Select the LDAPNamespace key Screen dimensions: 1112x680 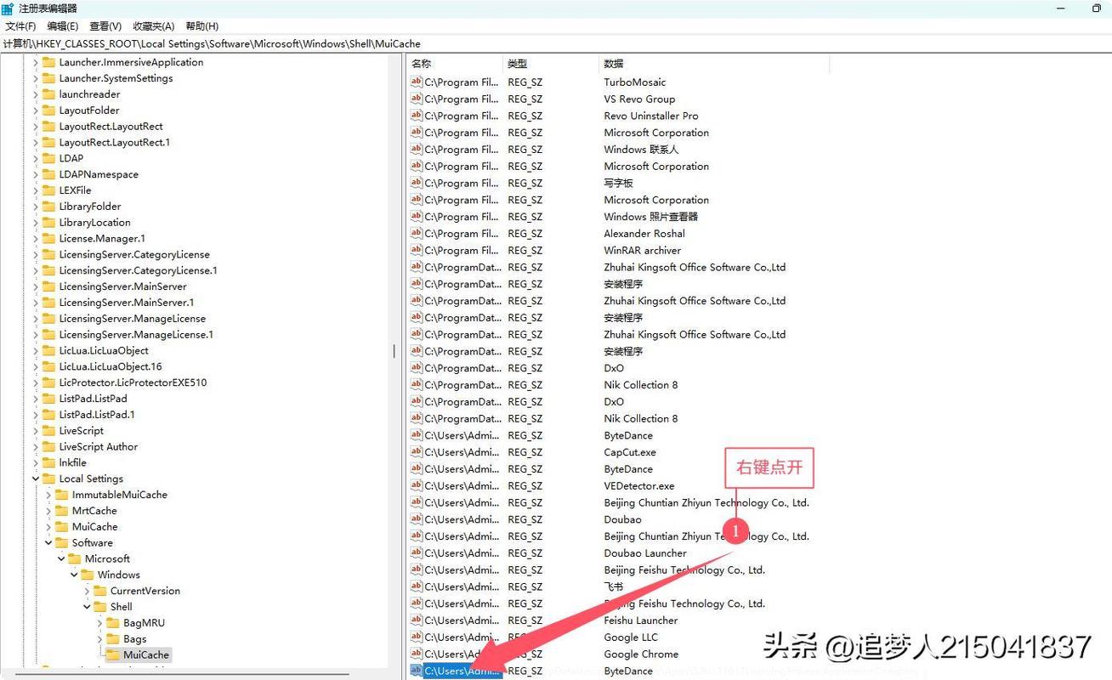[x=99, y=174]
